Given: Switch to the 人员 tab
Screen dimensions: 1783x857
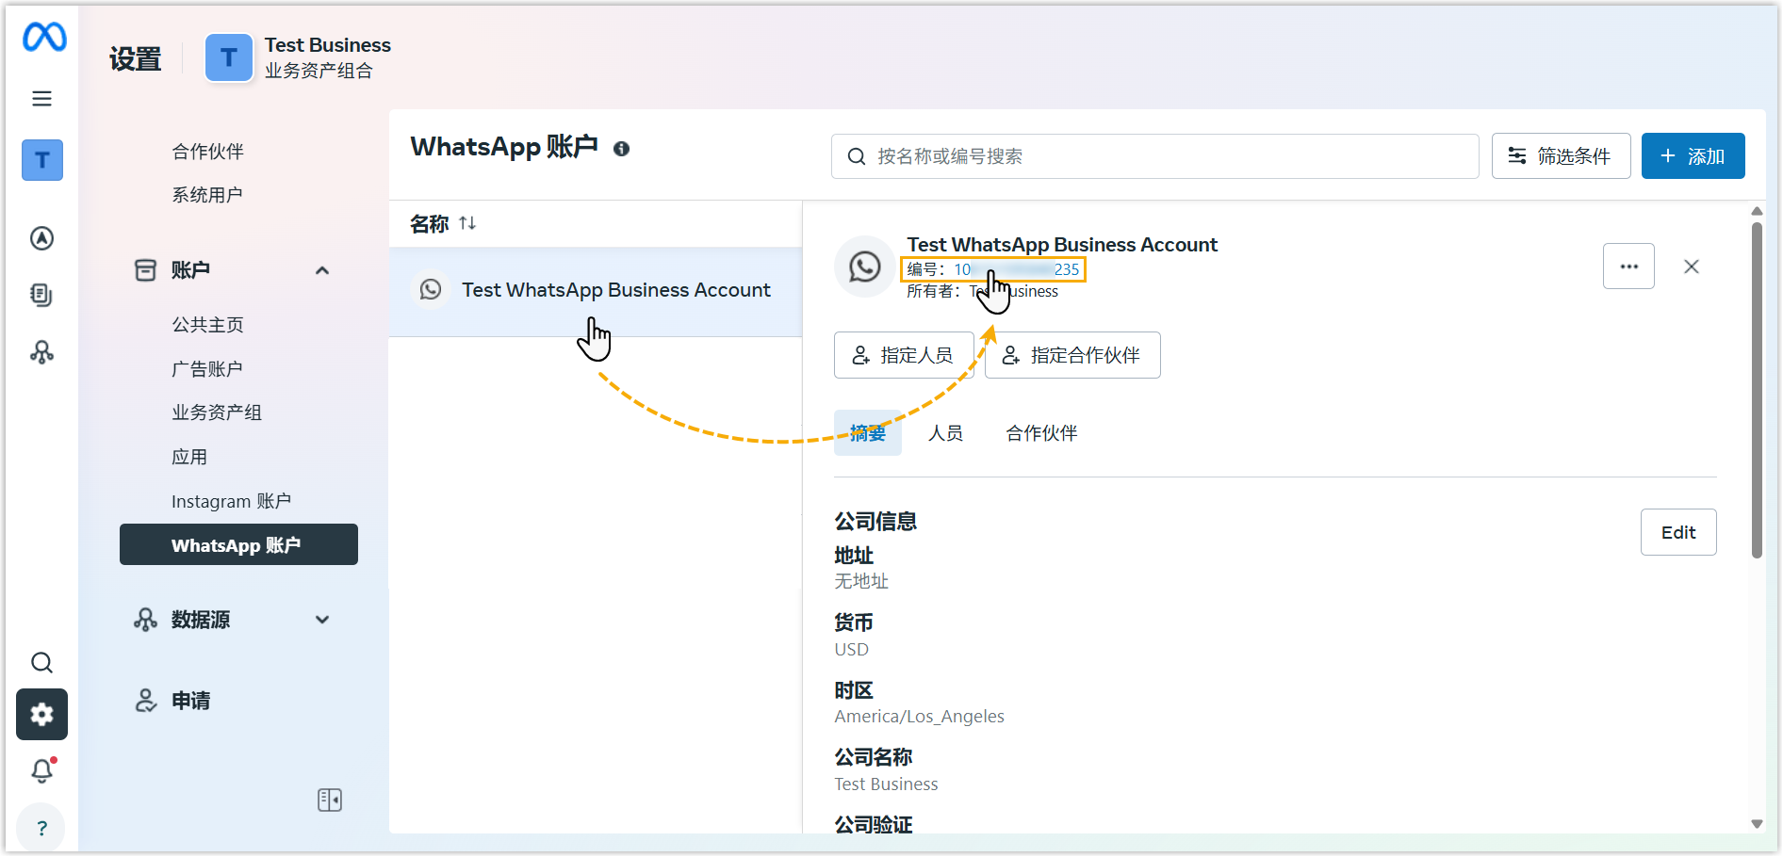Looking at the screenshot, I should point(945,433).
